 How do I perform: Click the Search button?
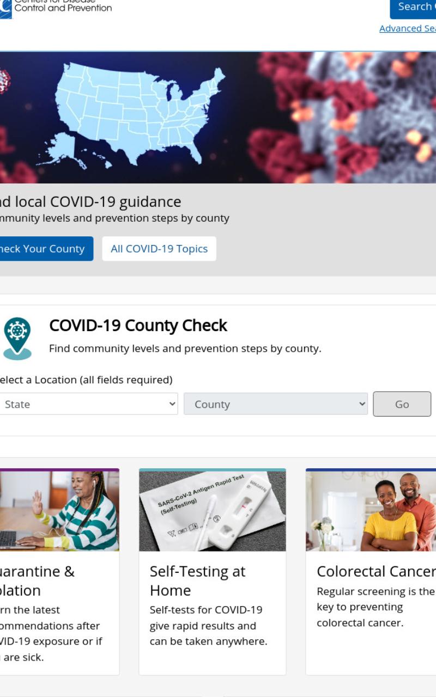click(413, 8)
